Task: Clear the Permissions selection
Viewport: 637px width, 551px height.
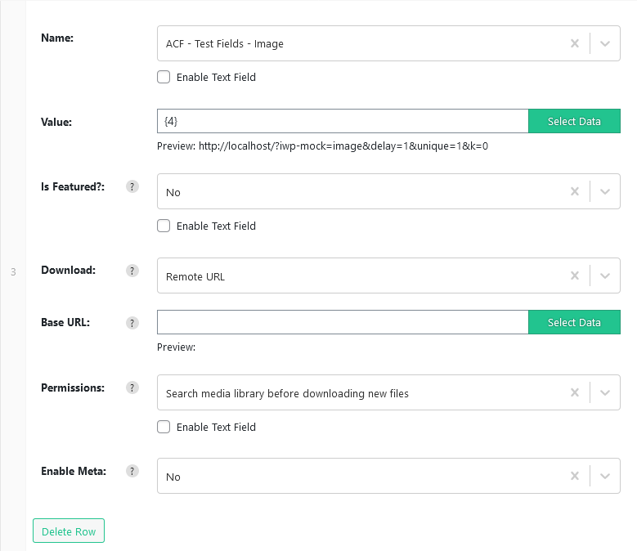Action: pyautogui.click(x=574, y=392)
